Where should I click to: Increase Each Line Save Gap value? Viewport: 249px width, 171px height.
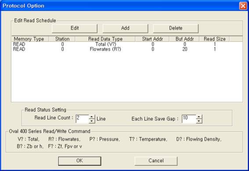pos(199,117)
